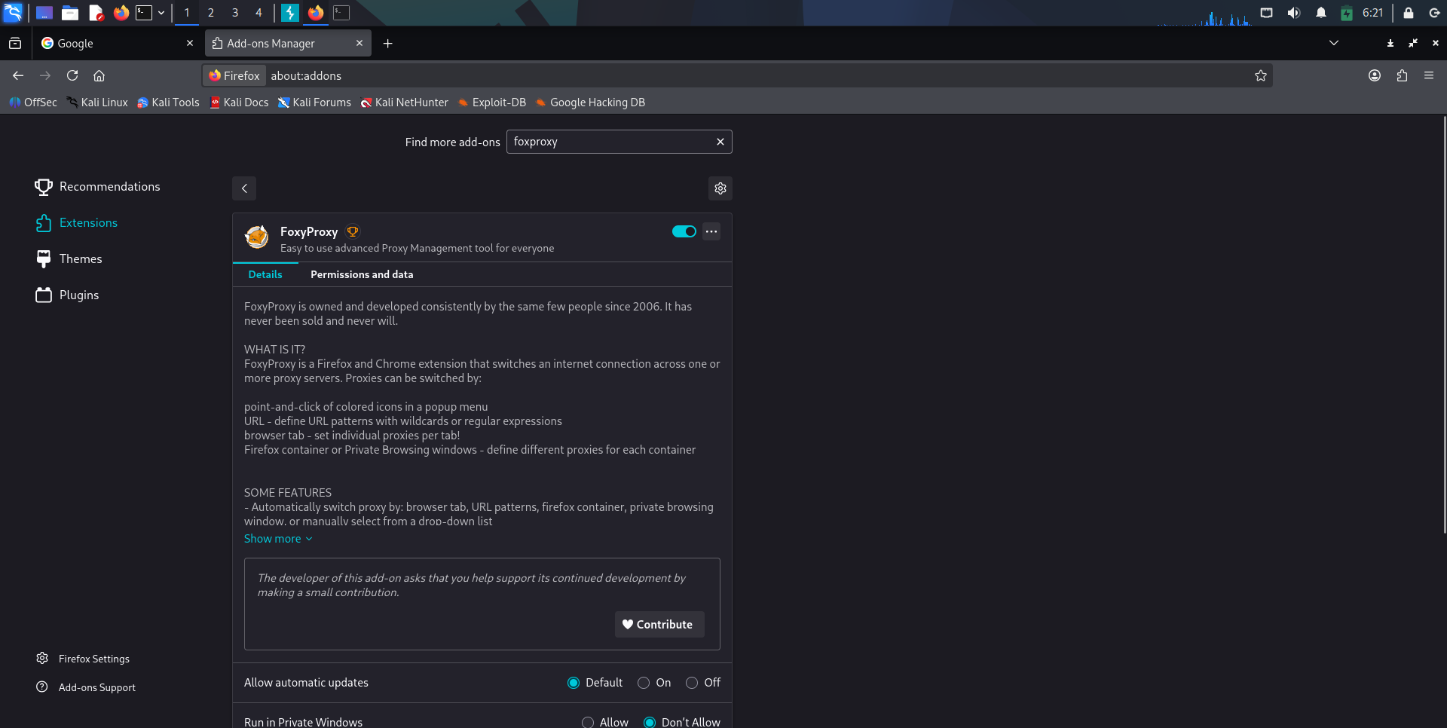Switch to Permissions and data tab
Viewport: 1447px width, 728px height.
pyautogui.click(x=362, y=274)
